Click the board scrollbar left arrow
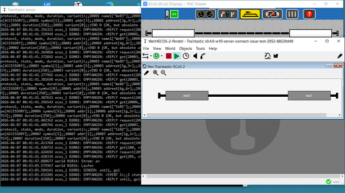Screen dimensions: 345x193 144,115
